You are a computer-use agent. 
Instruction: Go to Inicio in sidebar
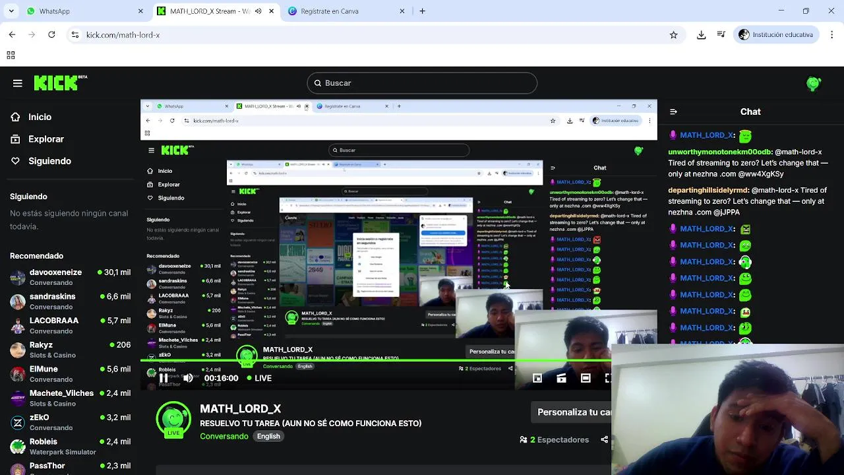40,117
